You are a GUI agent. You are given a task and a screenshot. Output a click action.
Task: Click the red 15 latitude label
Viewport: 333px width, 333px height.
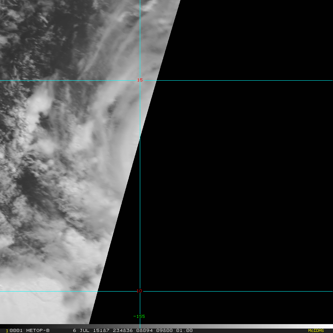[140, 80]
